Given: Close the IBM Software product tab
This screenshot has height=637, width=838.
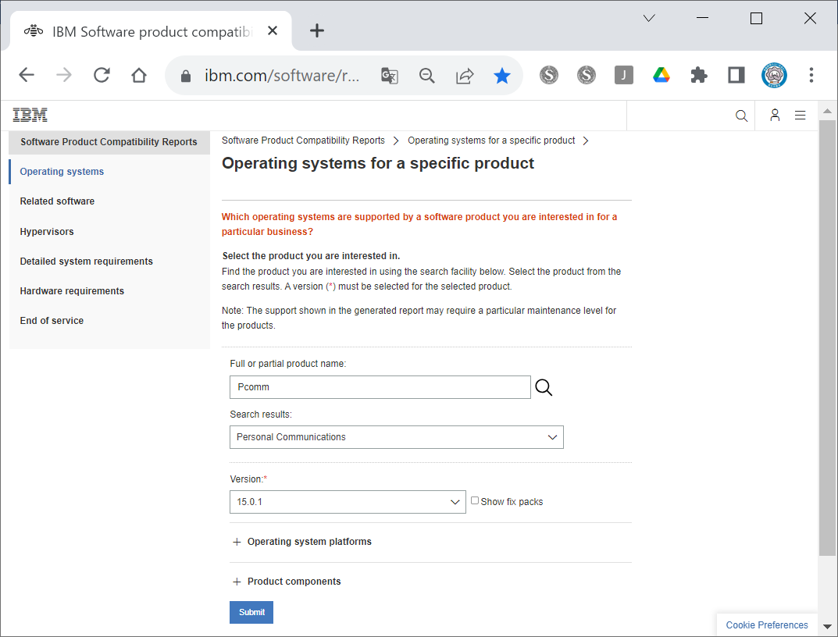Looking at the screenshot, I should tap(273, 30).
